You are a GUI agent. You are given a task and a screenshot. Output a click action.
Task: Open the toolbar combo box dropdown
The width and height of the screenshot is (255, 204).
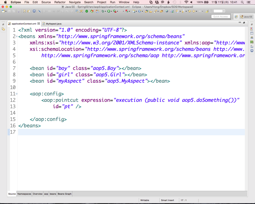pyautogui.click(x=224, y=11)
